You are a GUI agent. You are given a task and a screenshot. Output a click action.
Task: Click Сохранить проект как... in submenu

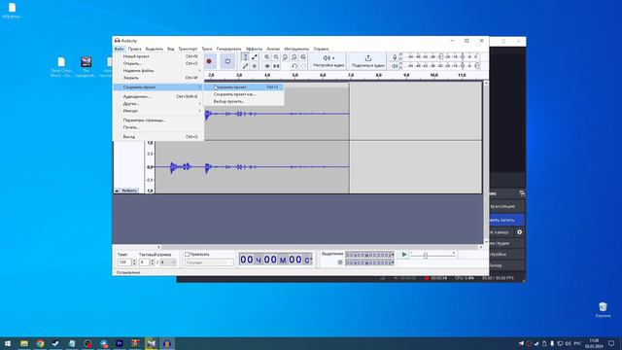click(244, 94)
